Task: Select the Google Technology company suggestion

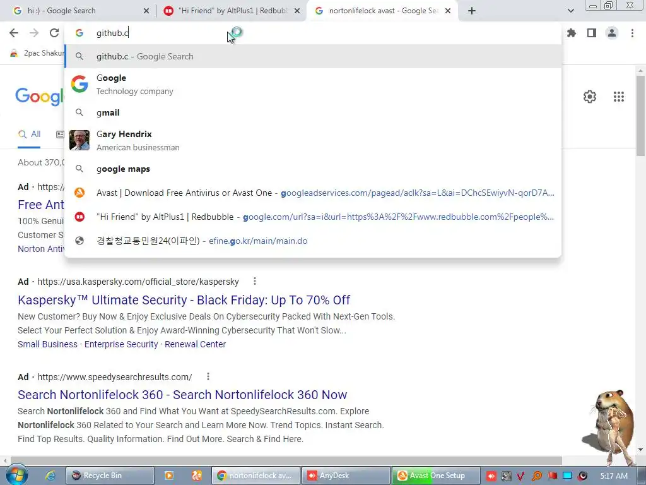Action: tap(313, 84)
